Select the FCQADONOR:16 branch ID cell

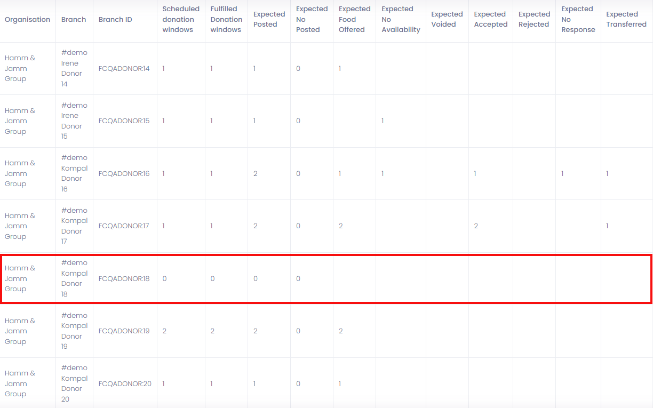(124, 174)
